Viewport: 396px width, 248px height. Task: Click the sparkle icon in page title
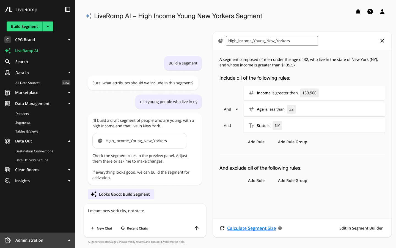(x=89, y=16)
